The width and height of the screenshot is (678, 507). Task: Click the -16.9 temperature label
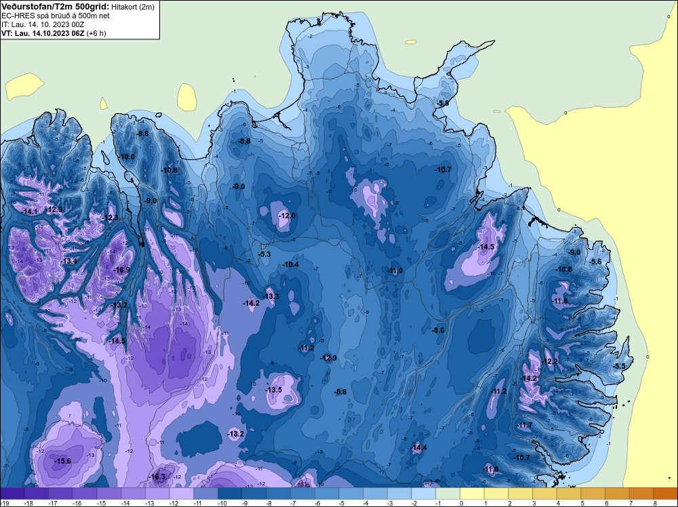[121, 270]
